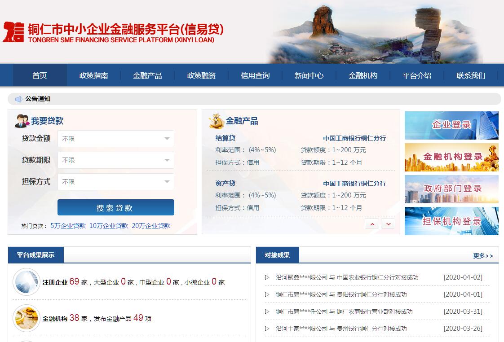Click the 10万企业贷款 hot loan link
Screen dimensions: 504x342
coord(109,226)
